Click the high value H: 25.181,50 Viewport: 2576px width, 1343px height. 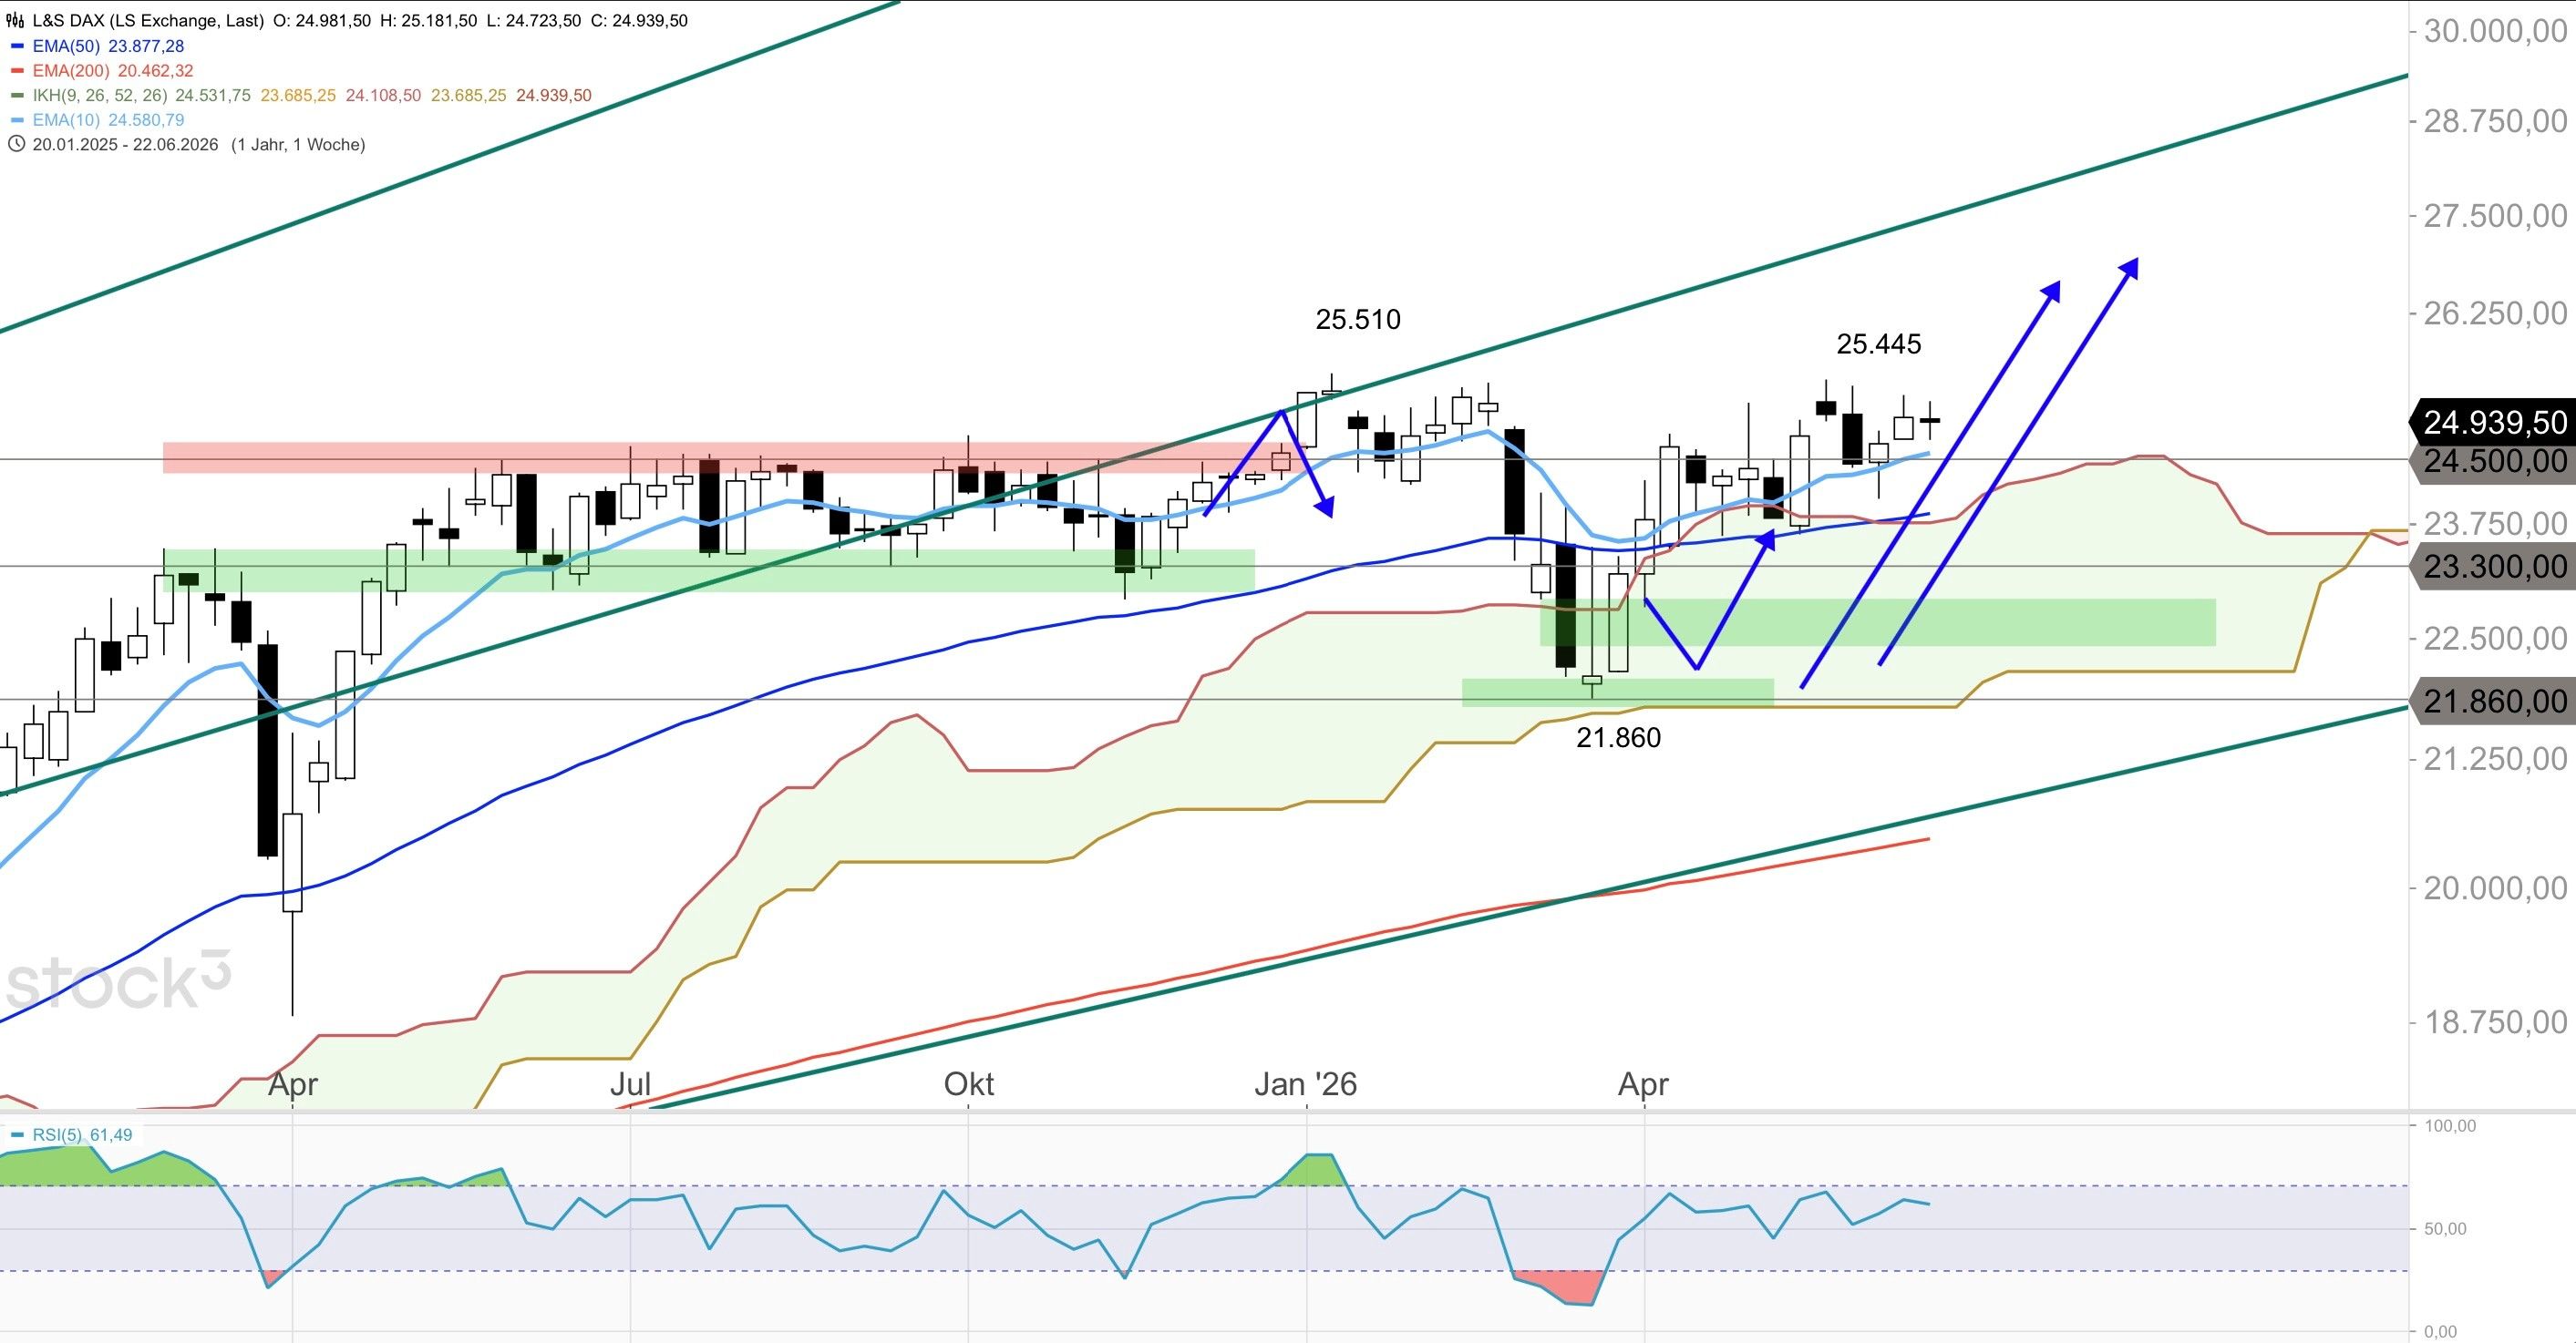(429, 20)
